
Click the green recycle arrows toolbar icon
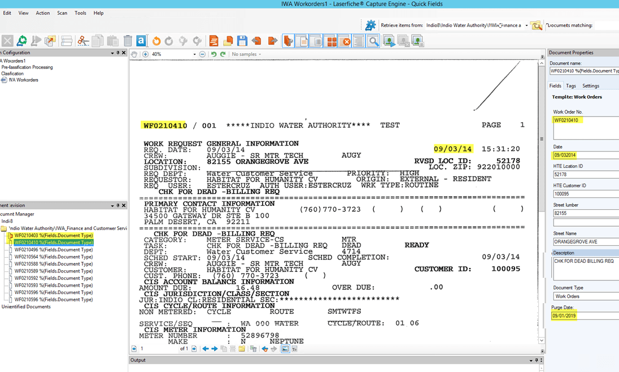tap(21, 41)
